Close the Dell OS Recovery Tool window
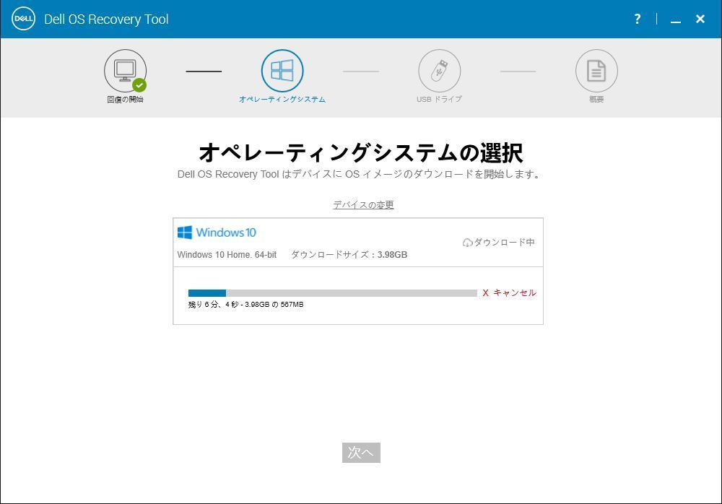Image resolution: width=722 pixels, height=504 pixels. click(700, 19)
